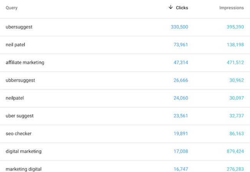Open the marketing digital query row

(x=23, y=169)
